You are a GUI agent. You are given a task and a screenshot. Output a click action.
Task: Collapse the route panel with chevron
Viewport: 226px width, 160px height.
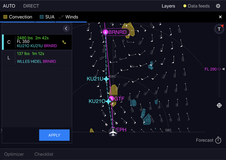coord(66,29)
